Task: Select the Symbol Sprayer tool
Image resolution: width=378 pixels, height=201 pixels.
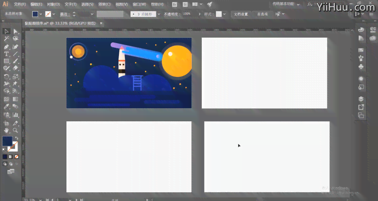Action: click(x=6, y=115)
